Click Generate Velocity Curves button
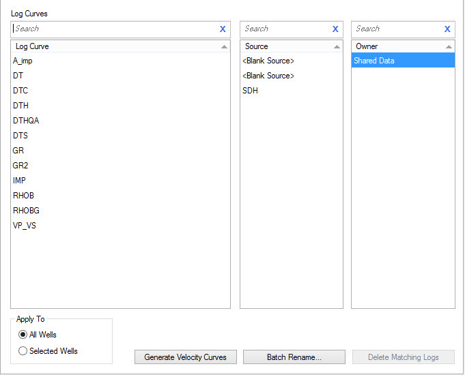 coord(185,357)
